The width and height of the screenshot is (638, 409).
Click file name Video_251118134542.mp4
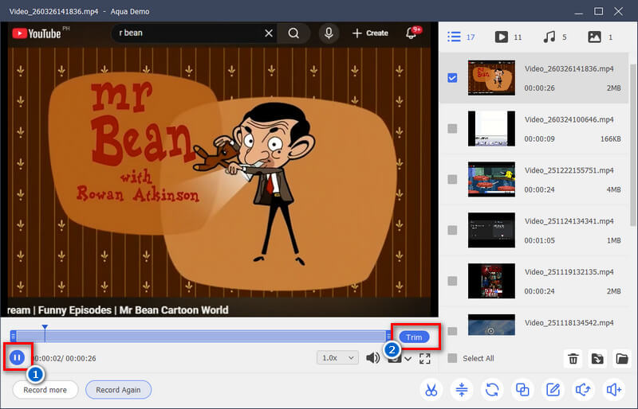(x=569, y=322)
